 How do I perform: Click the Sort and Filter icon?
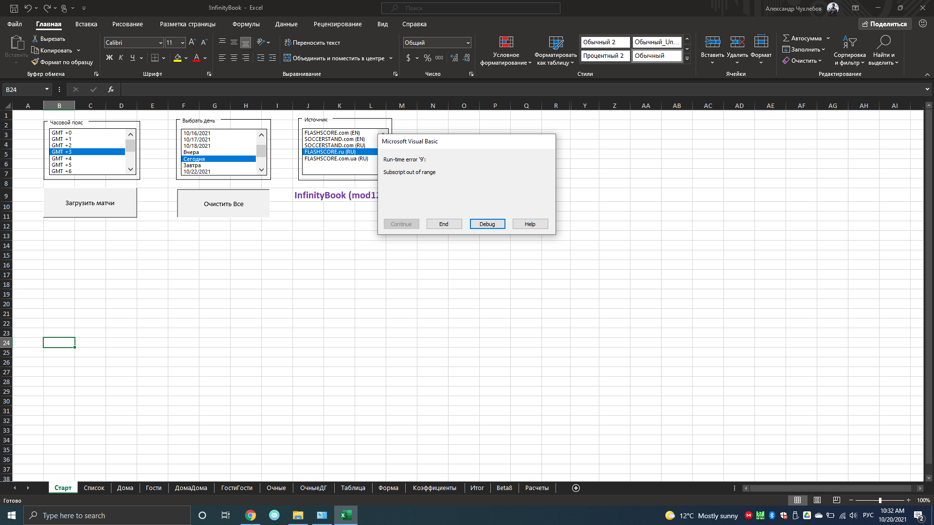(849, 42)
